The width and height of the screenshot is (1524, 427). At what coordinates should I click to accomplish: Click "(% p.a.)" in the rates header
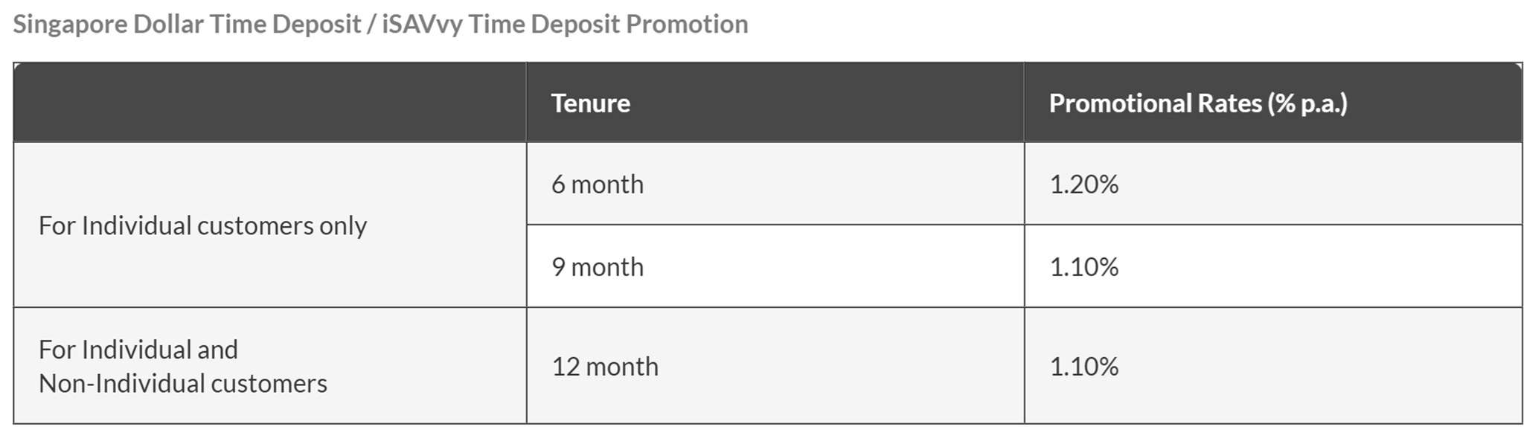click(1308, 103)
